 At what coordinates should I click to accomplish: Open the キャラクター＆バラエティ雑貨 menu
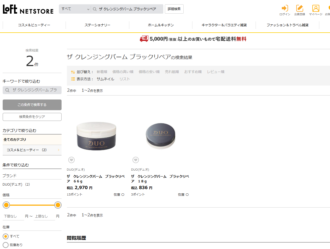pos(224,25)
